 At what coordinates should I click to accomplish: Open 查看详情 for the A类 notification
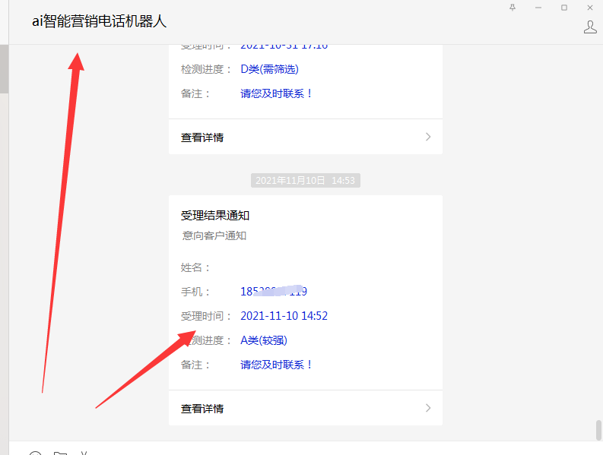[x=306, y=408]
